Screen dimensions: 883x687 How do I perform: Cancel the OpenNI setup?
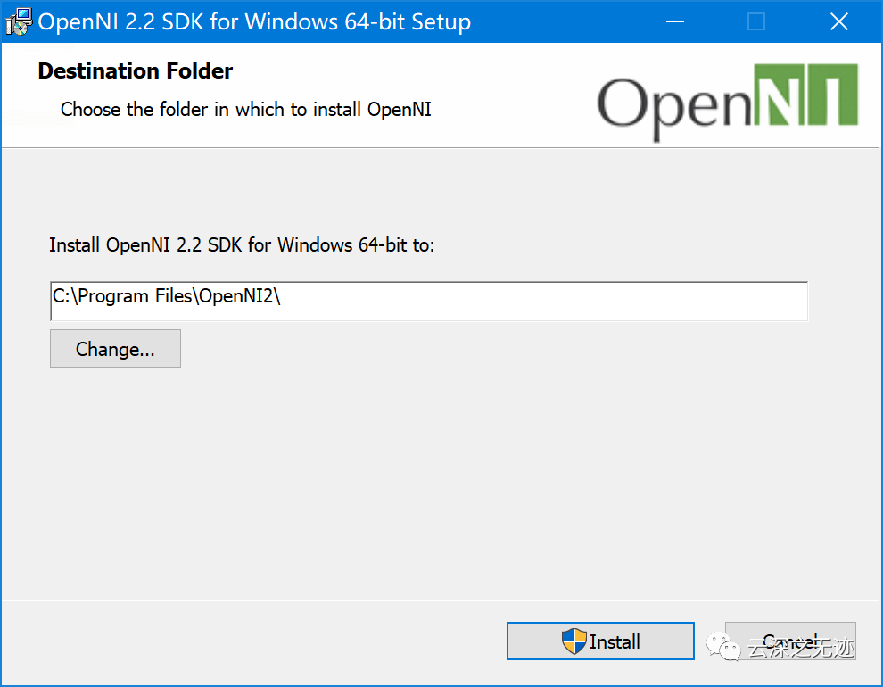pos(790,641)
